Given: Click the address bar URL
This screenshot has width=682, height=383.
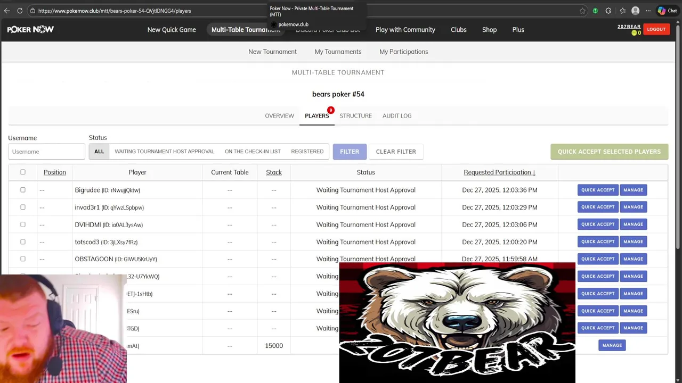Looking at the screenshot, I should pyautogui.click(x=115, y=11).
